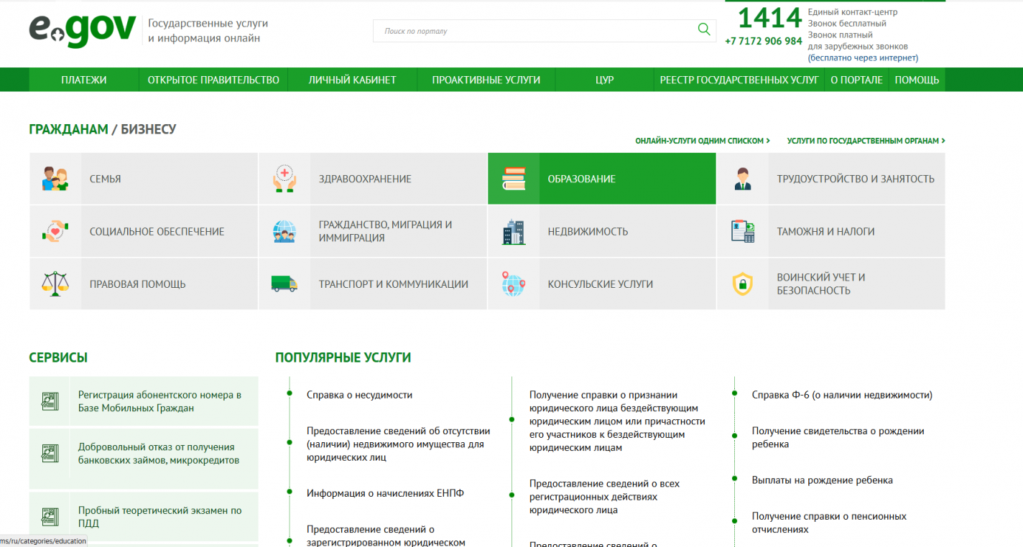Select the real estate buildings icon
The width and height of the screenshot is (1023, 547).
pos(514,231)
